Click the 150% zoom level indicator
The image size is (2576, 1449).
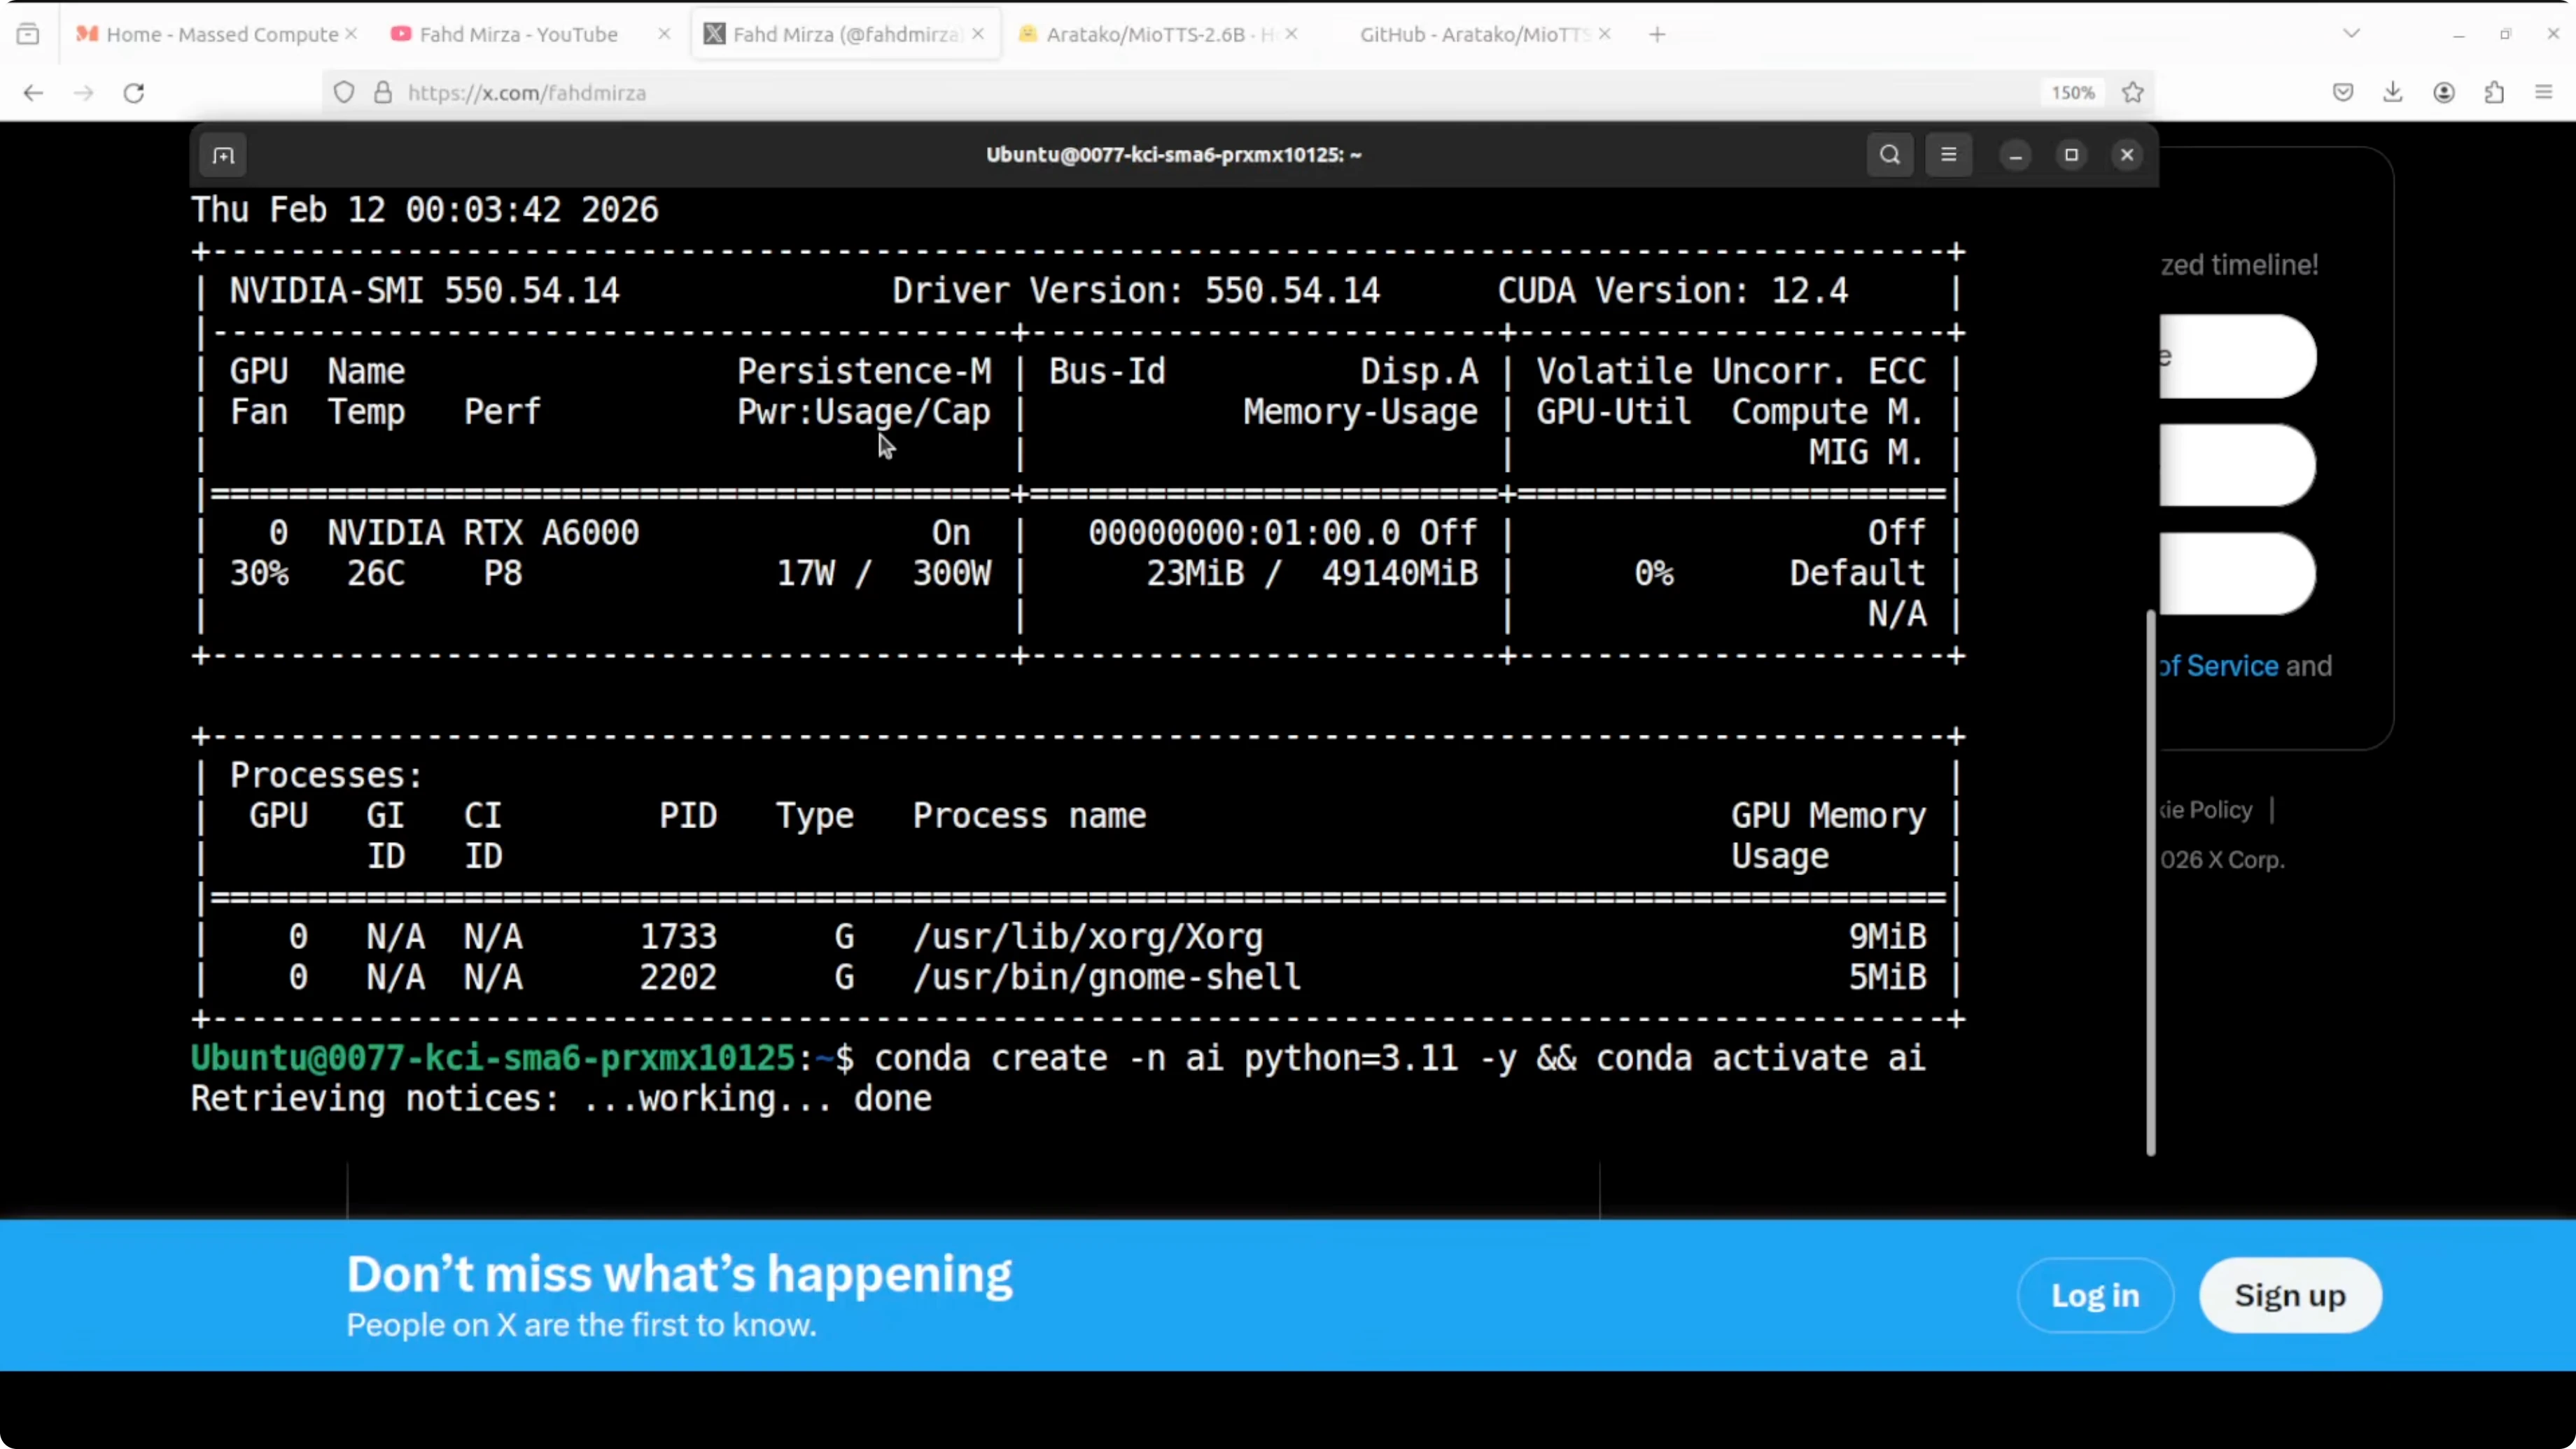coord(2072,93)
